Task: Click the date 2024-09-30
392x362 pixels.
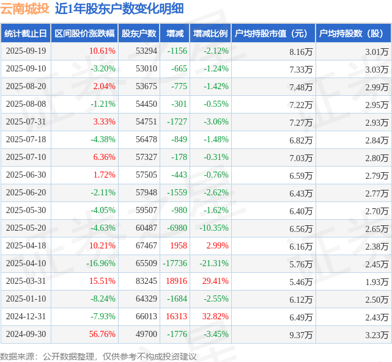Action: tap(26, 335)
